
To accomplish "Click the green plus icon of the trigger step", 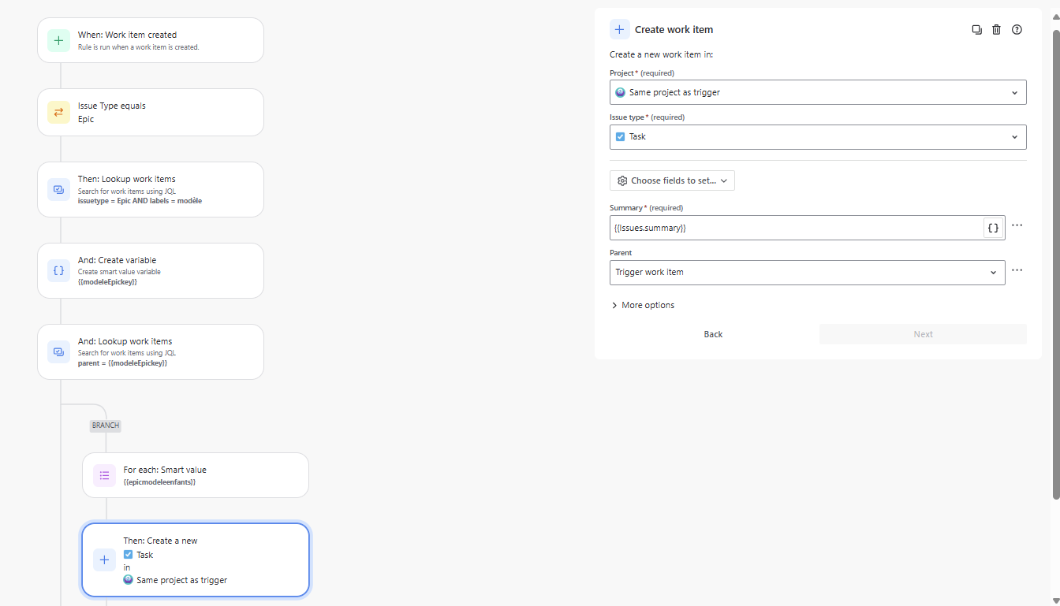I will pyautogui.click(x=58, y=40).
